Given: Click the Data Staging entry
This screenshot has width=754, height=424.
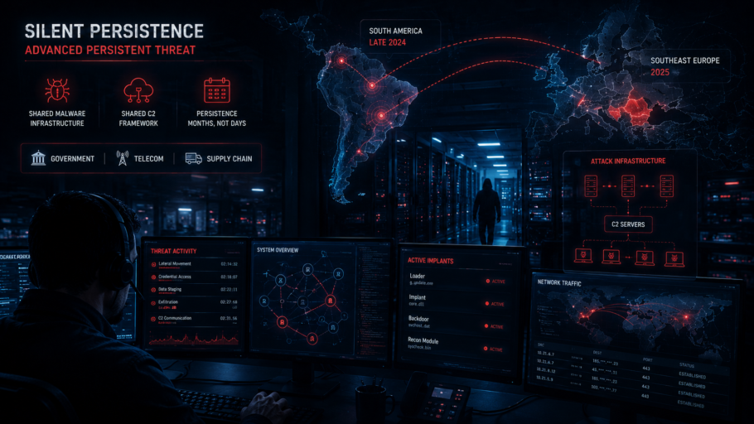Looking at the screenshot, I should [170, 289].
